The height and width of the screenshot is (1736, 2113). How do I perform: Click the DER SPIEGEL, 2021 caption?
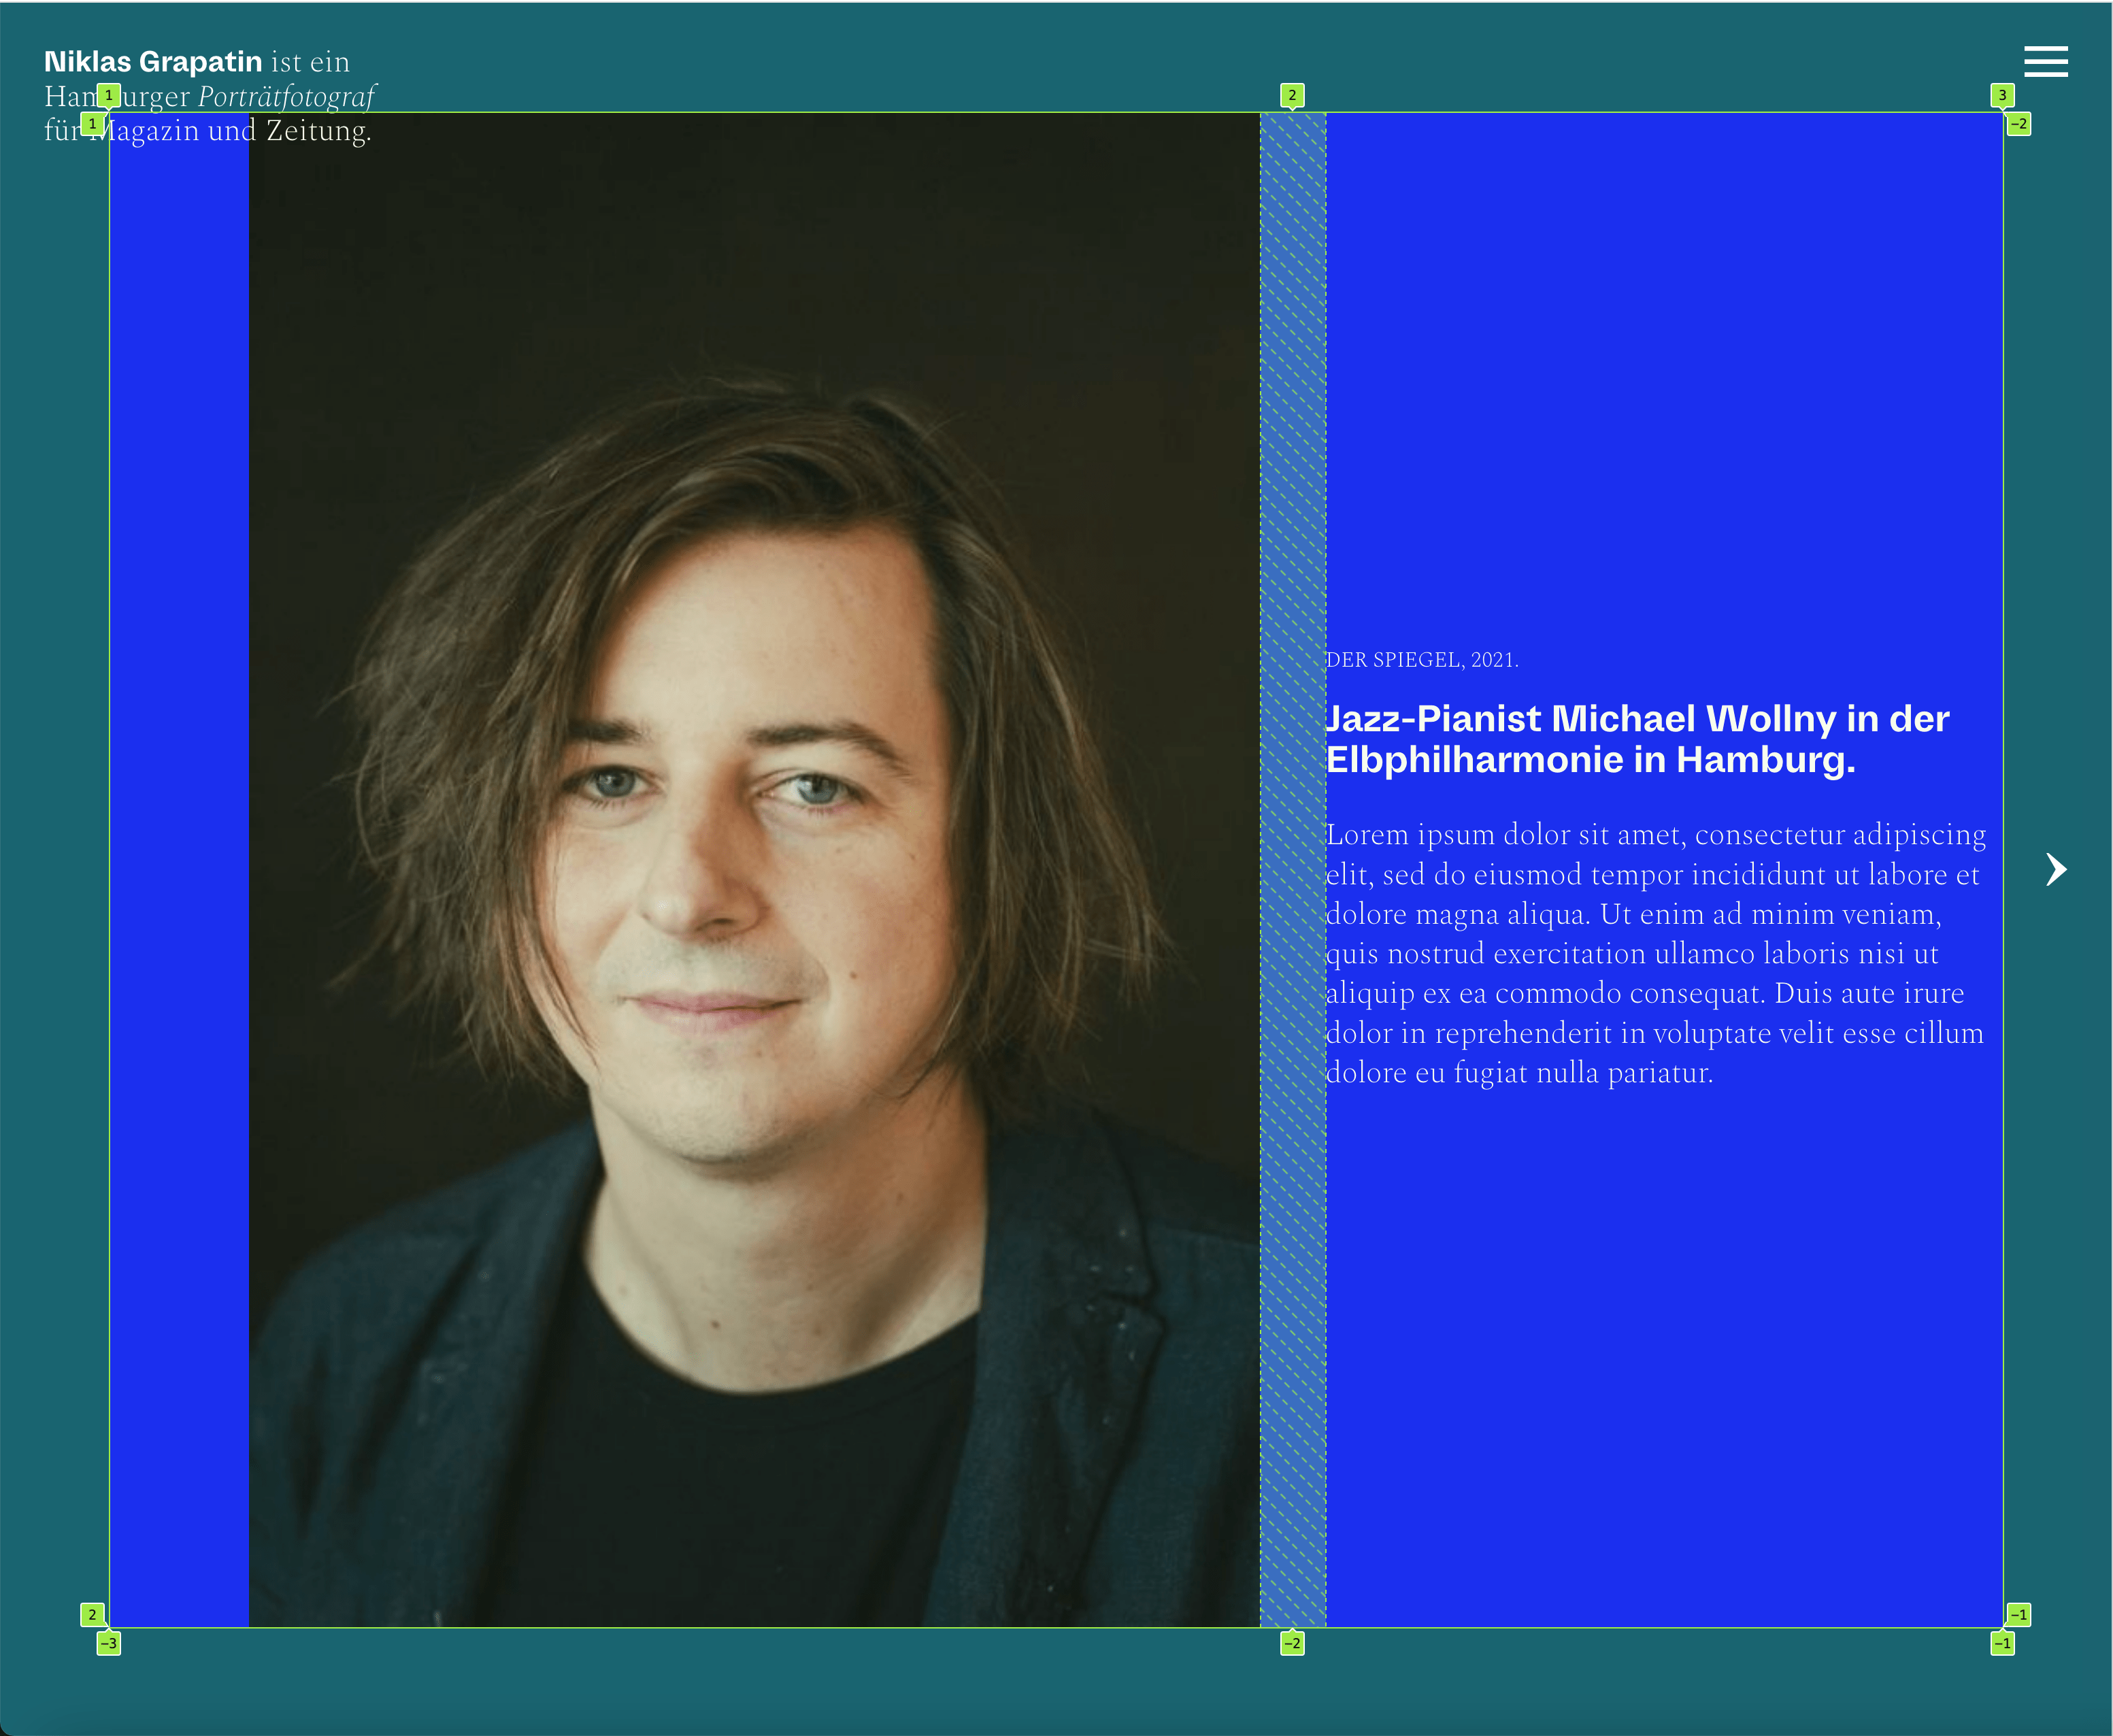(1422, 660)
